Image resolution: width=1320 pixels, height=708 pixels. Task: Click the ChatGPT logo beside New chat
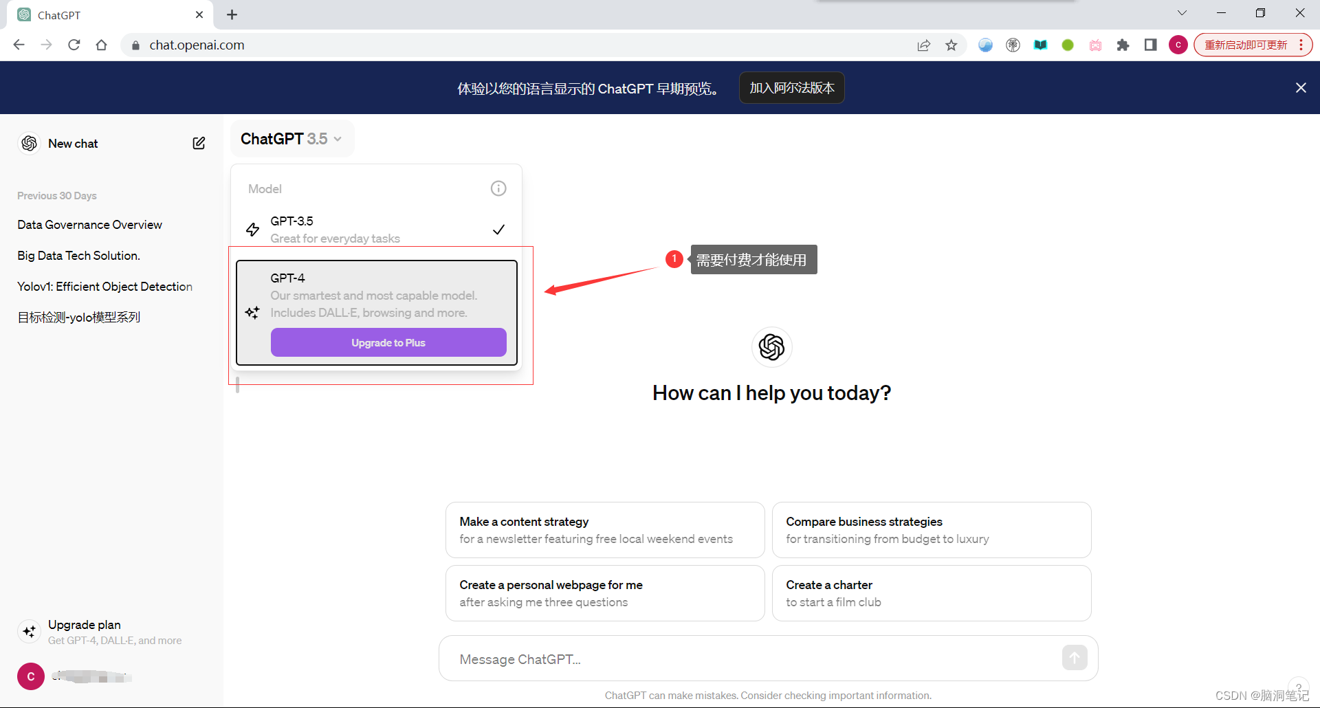(30, 143)
